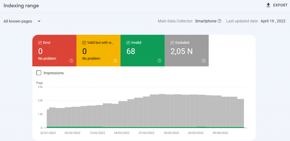Click the 18/03/2022 axis date
290x141 pixels.
pyautogui.click(x=171, y=133)
